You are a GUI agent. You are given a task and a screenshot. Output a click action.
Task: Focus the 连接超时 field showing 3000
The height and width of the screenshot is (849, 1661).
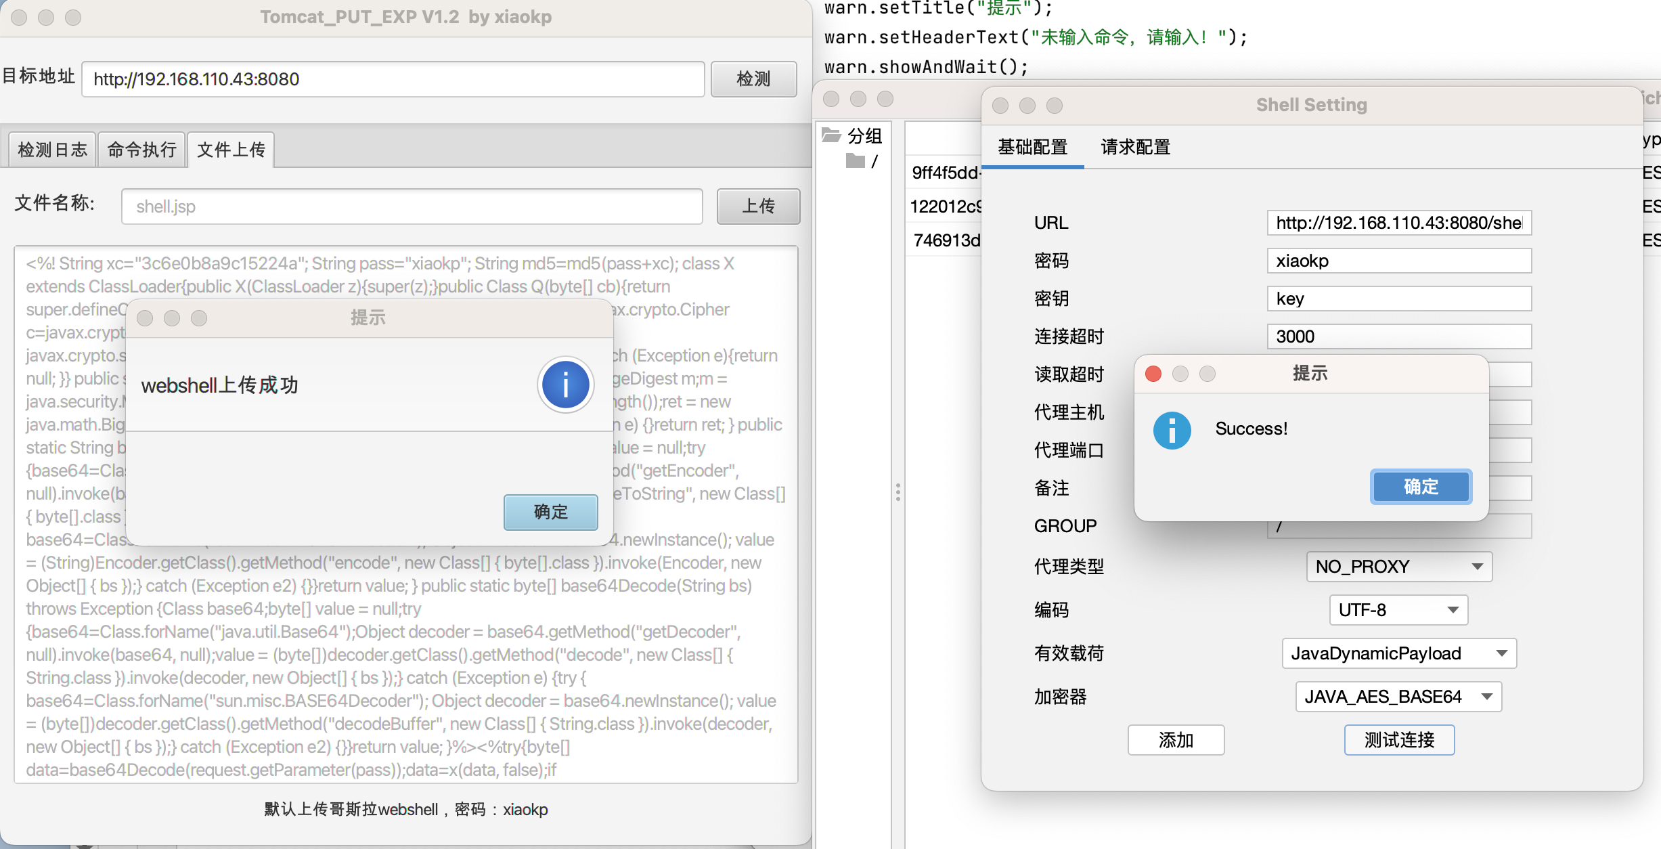pos(1399,336)
